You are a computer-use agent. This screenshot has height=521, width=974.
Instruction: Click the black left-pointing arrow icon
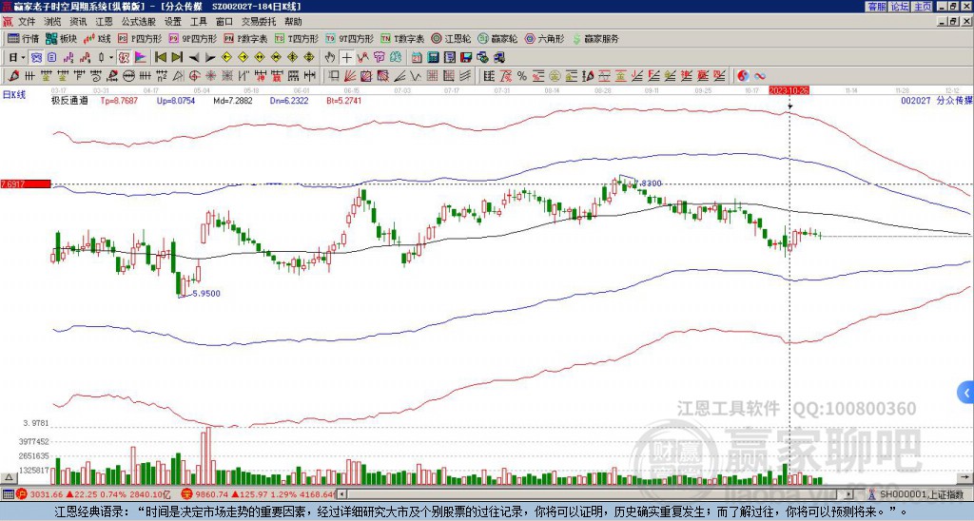pyautogui.click(x=194, y=58)
